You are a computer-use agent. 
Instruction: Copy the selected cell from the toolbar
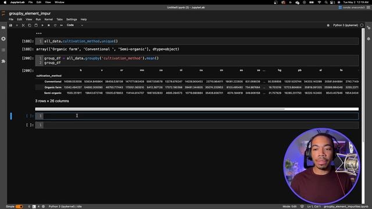tap(30, 26)
